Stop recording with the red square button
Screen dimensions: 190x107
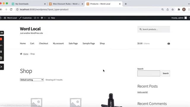(x=1, y=39)
